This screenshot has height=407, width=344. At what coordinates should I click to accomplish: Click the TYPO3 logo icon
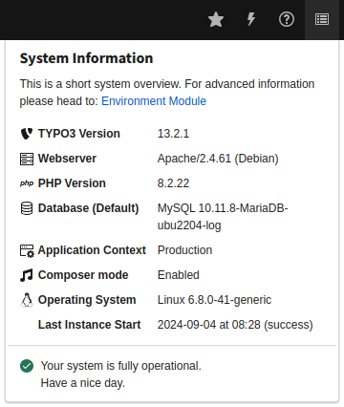tap(27, 134)
